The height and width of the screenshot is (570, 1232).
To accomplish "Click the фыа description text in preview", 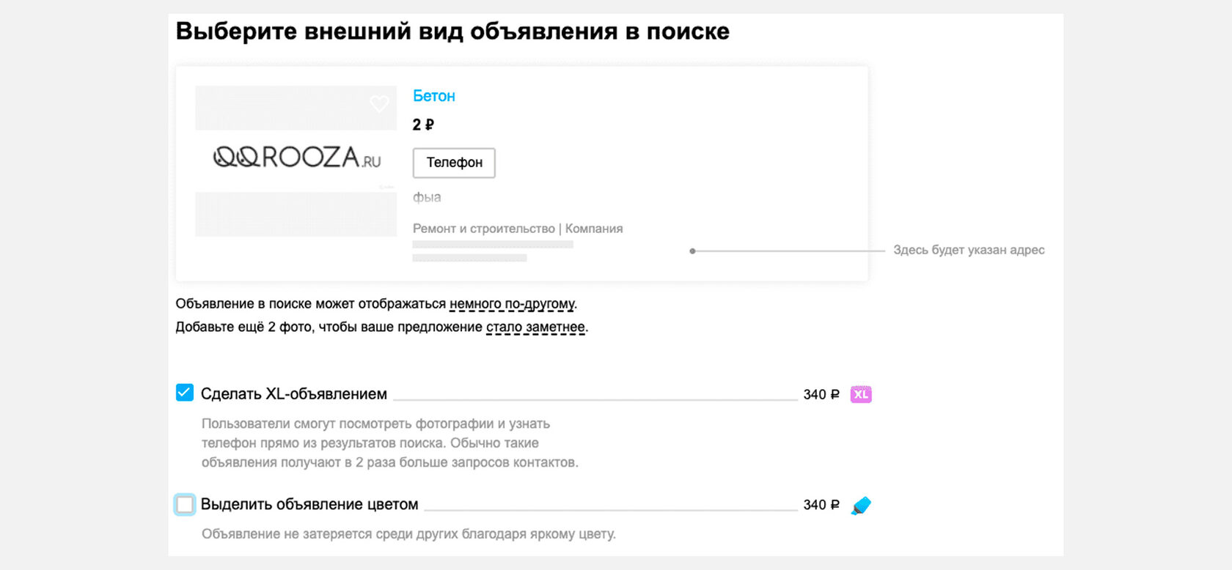I will click(427, 197).
